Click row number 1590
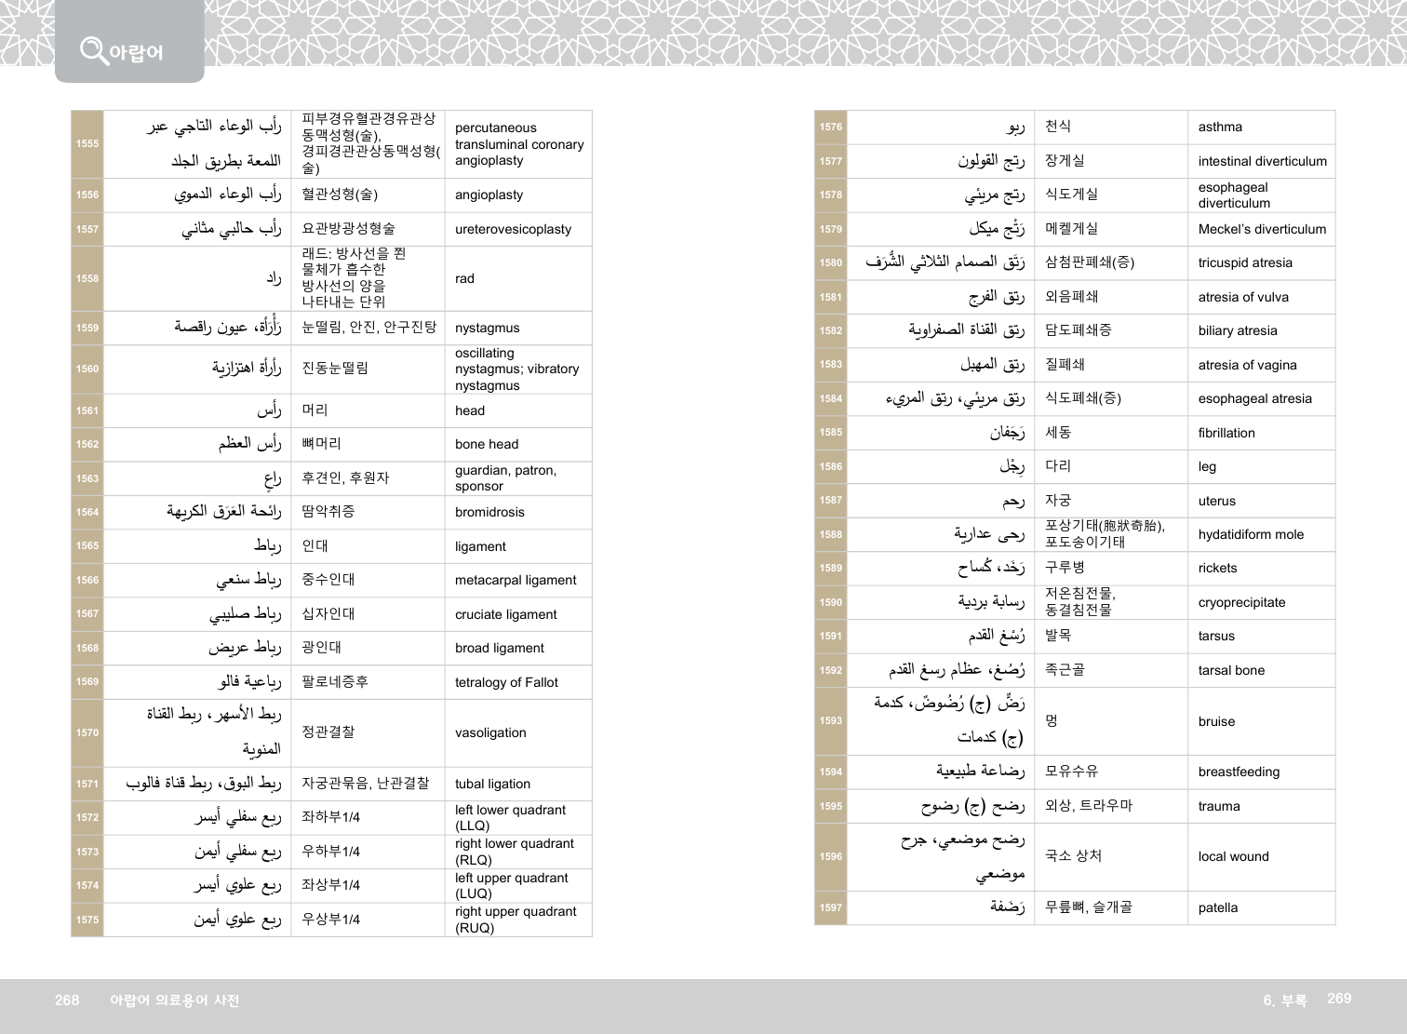 [831, 602]
